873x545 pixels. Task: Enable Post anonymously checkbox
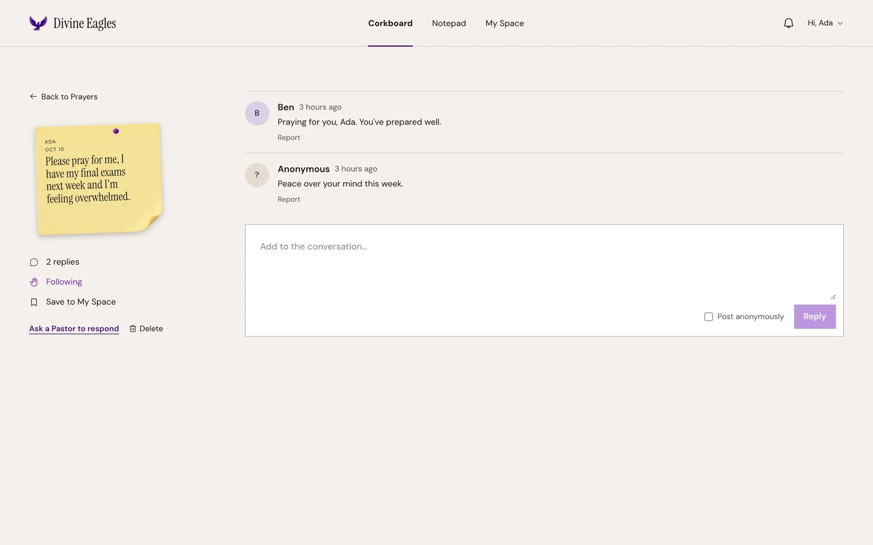708,317
